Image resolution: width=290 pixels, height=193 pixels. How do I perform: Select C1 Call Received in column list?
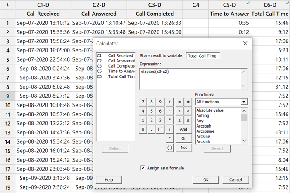tap(116, 55)
